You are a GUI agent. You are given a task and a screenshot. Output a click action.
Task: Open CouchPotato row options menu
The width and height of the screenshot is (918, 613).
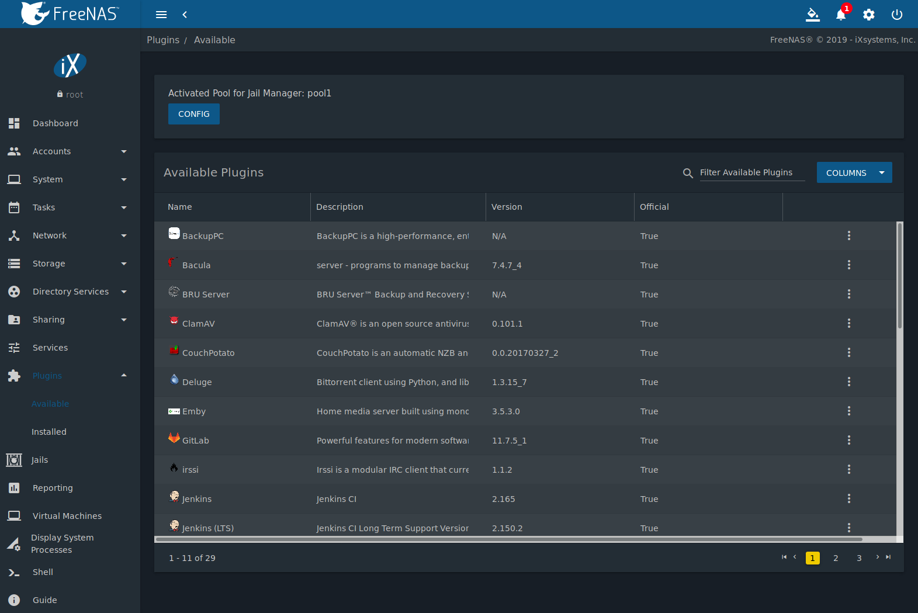[849, 352]
